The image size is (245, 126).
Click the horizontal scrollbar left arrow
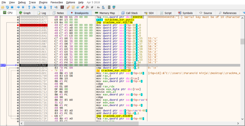(22, 123)
